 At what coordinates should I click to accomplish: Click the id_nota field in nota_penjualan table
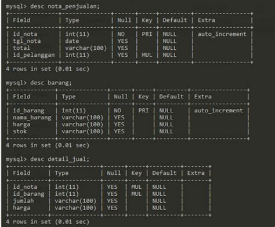click(x=25, y=34)
